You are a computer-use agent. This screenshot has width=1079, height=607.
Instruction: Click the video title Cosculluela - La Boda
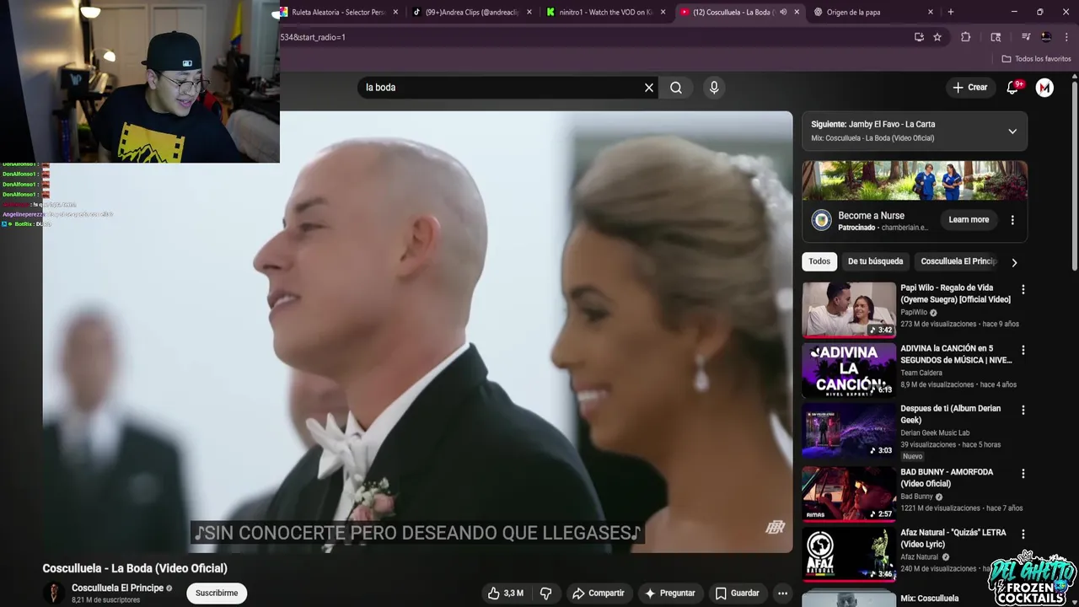click(x=135, y=568)
